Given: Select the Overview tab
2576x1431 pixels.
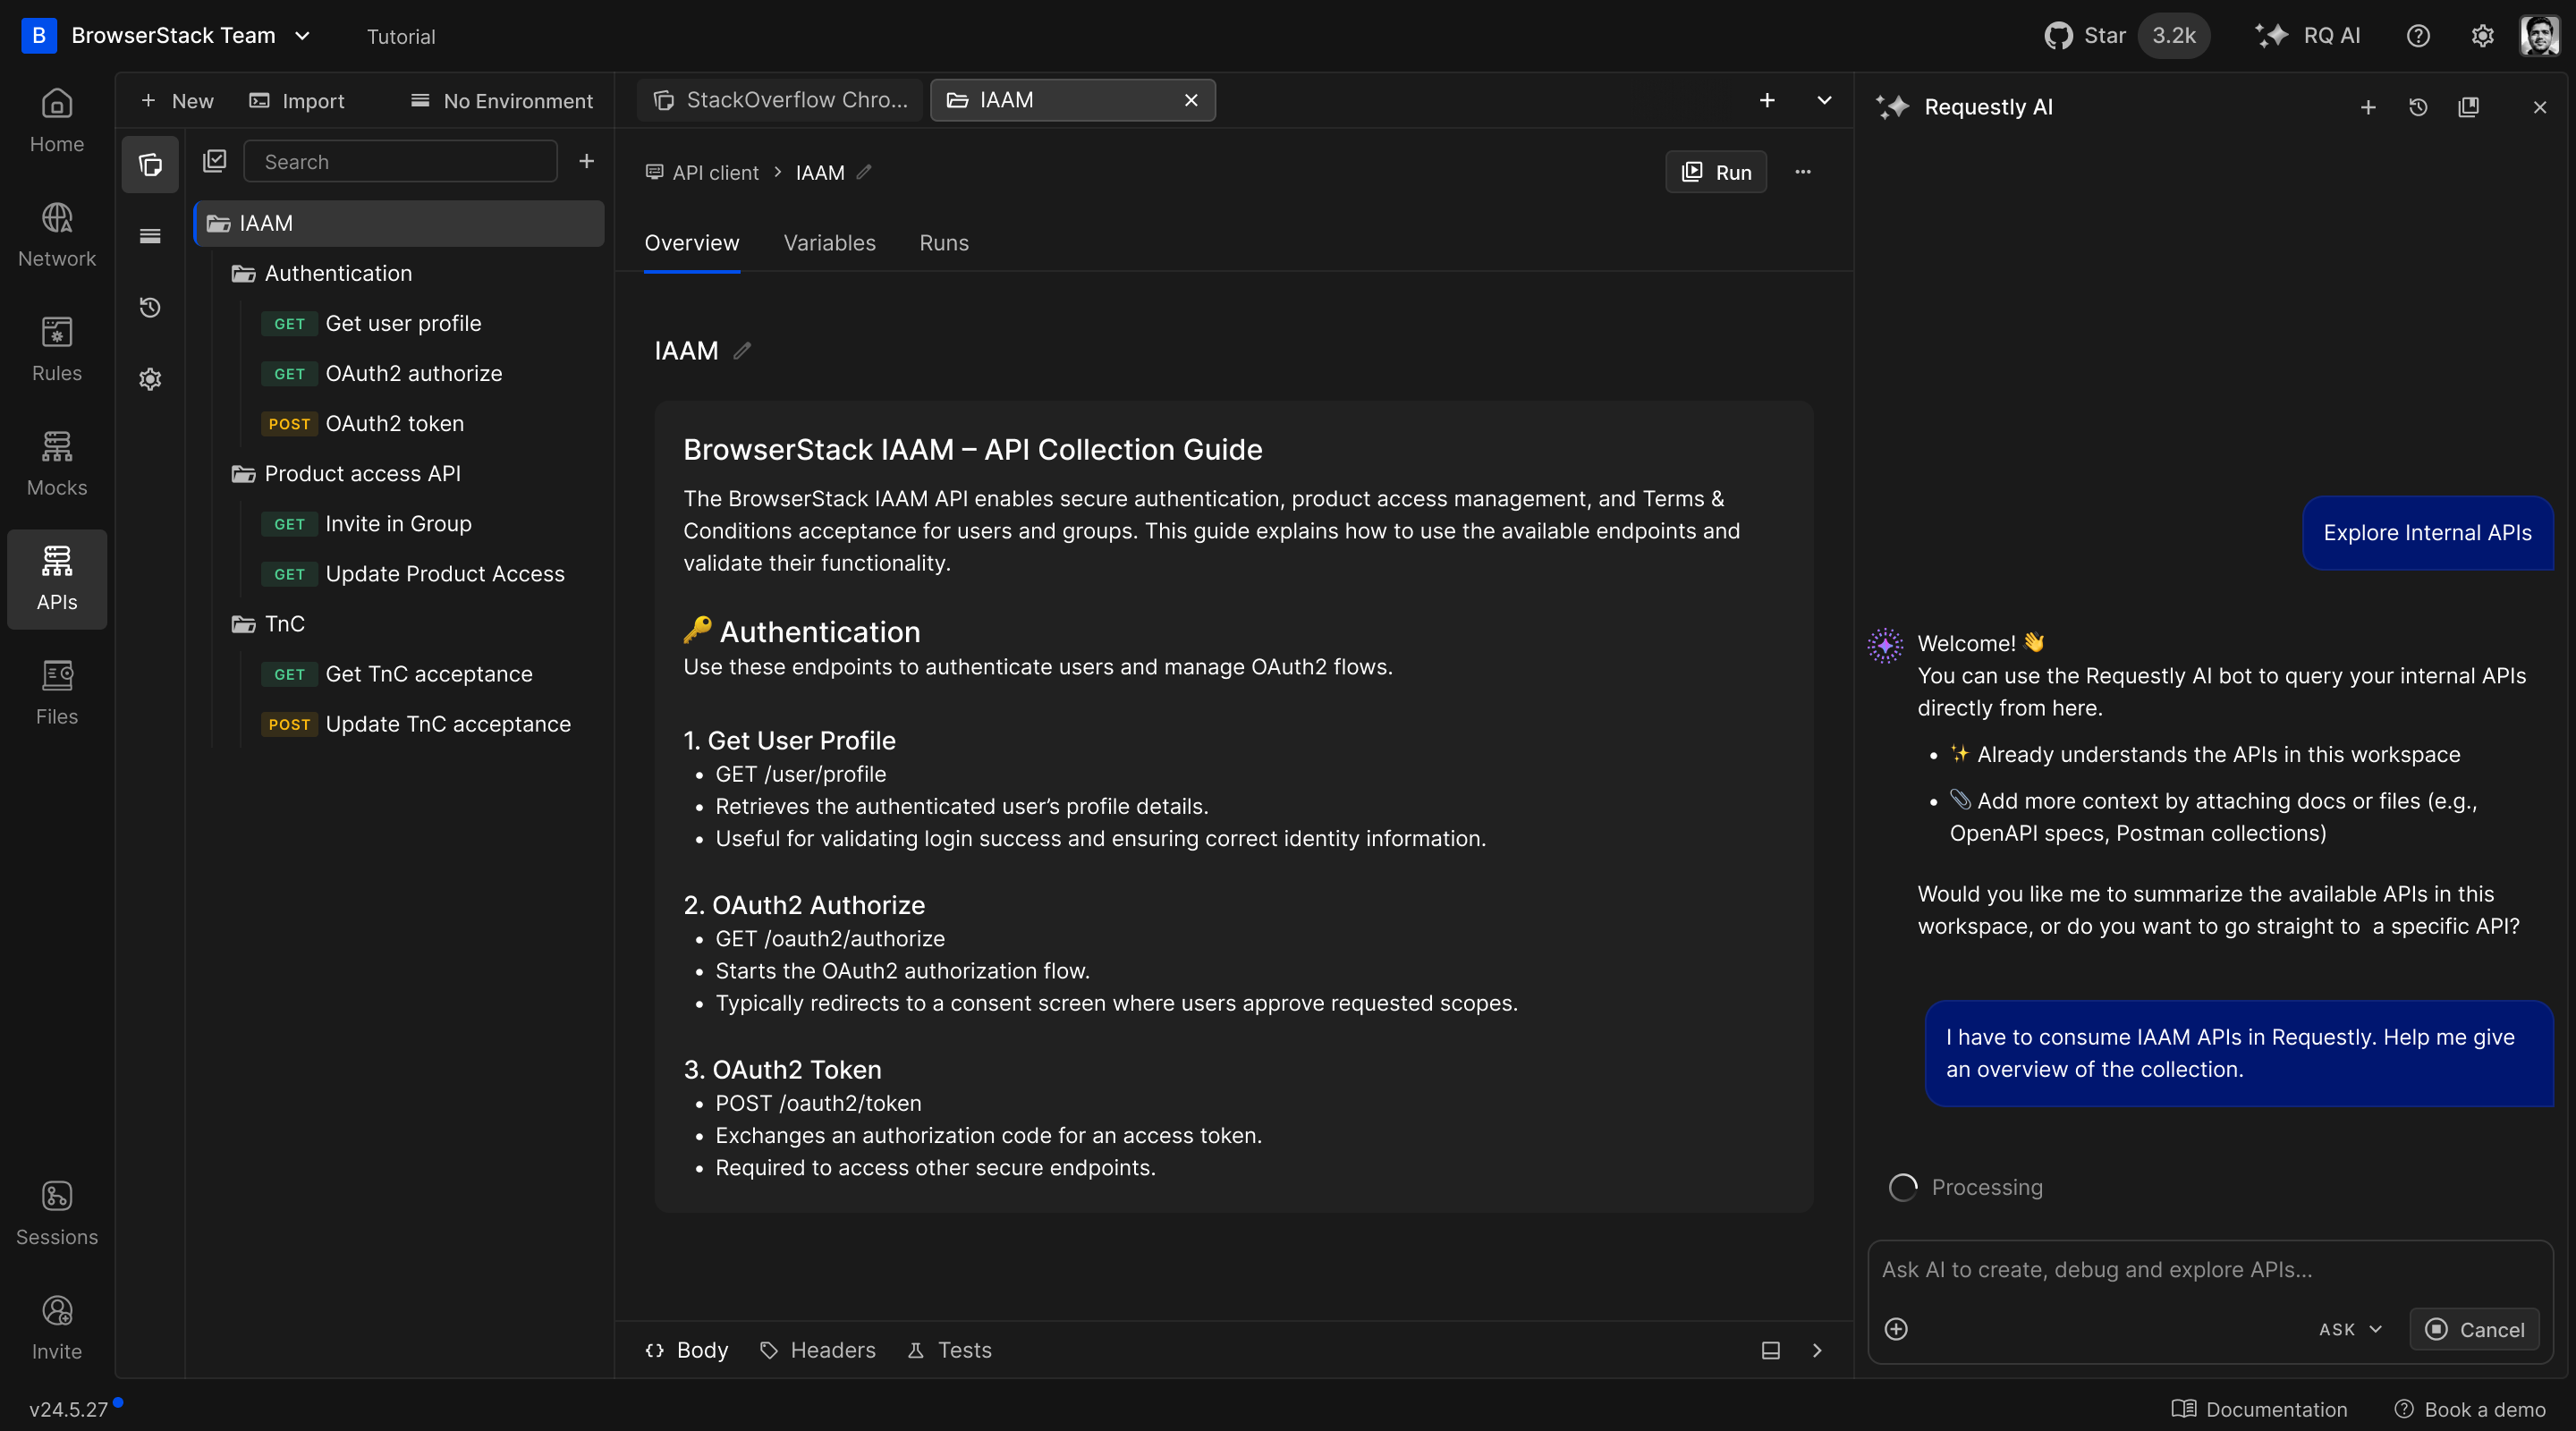Looking at the screenshot, I should pyautogui.click(x=692, y=243).
